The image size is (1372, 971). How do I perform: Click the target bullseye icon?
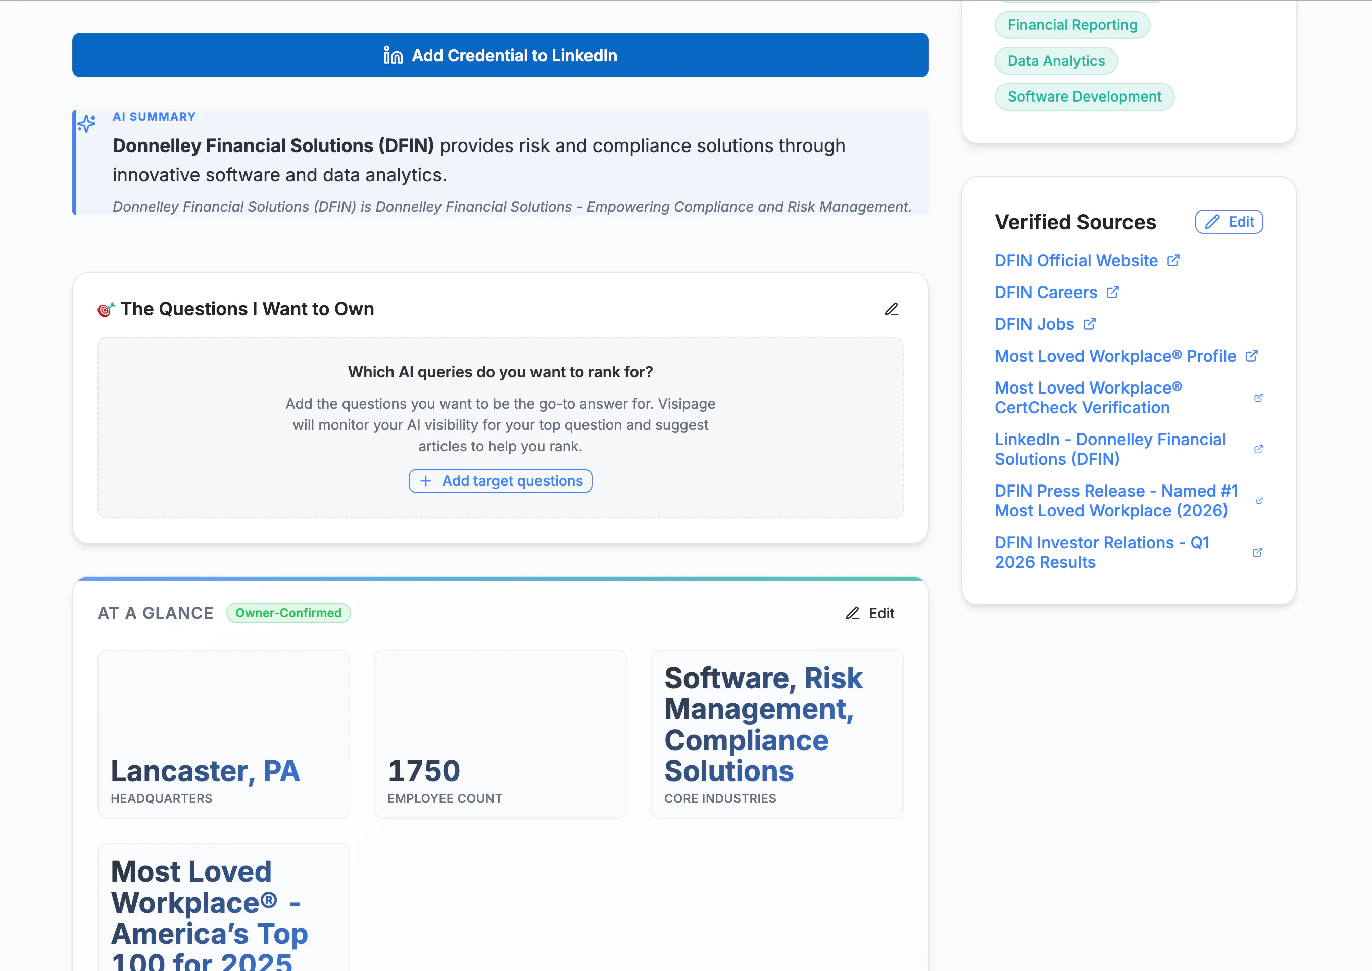tap(106, 309)
